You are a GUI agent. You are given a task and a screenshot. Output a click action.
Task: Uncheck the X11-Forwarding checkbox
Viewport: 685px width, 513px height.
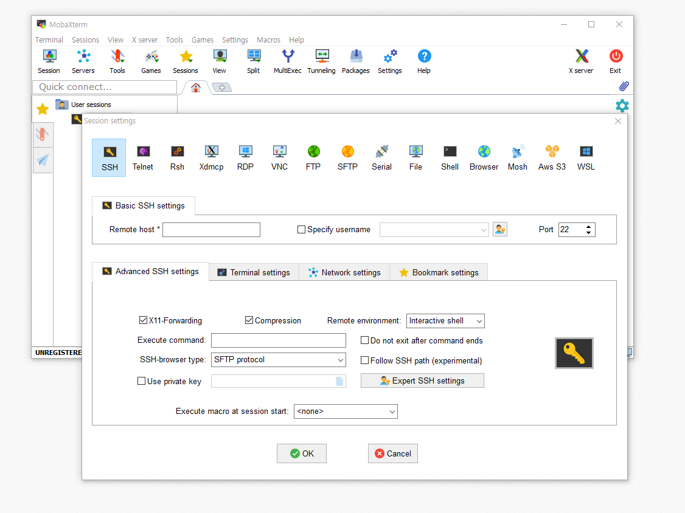pyautogui.click(x=143, y=320)
